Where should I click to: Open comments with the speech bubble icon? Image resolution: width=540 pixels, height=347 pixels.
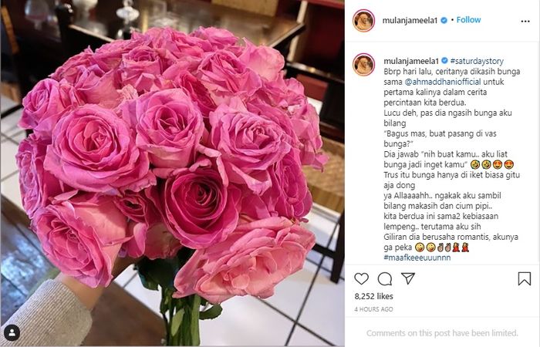tap(385, 279)
